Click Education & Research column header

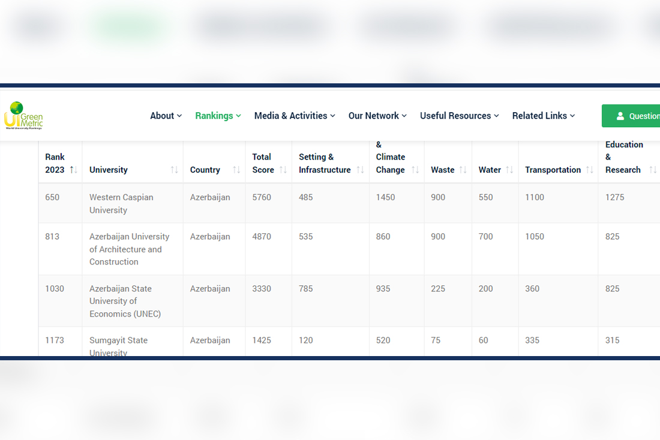tap(624, 158)
